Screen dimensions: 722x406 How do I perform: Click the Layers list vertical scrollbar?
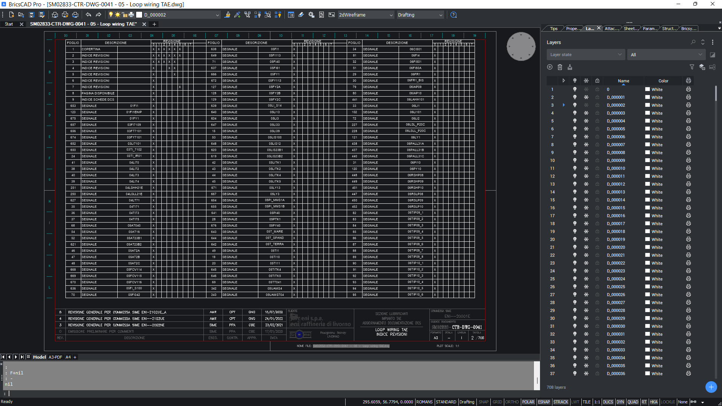pos(716,93)
